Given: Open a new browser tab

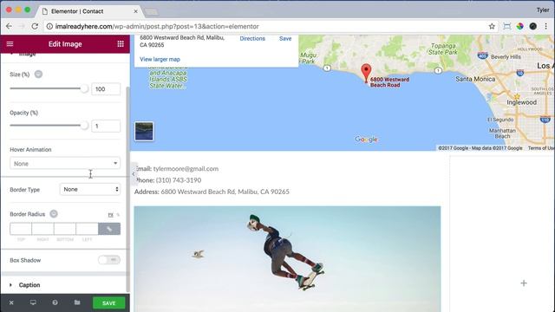Looking at the screenshot, I should coord(152,12).
